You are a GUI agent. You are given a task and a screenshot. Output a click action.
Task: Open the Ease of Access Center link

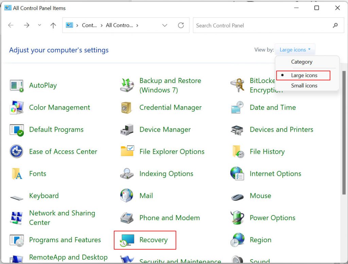point(63,151)
